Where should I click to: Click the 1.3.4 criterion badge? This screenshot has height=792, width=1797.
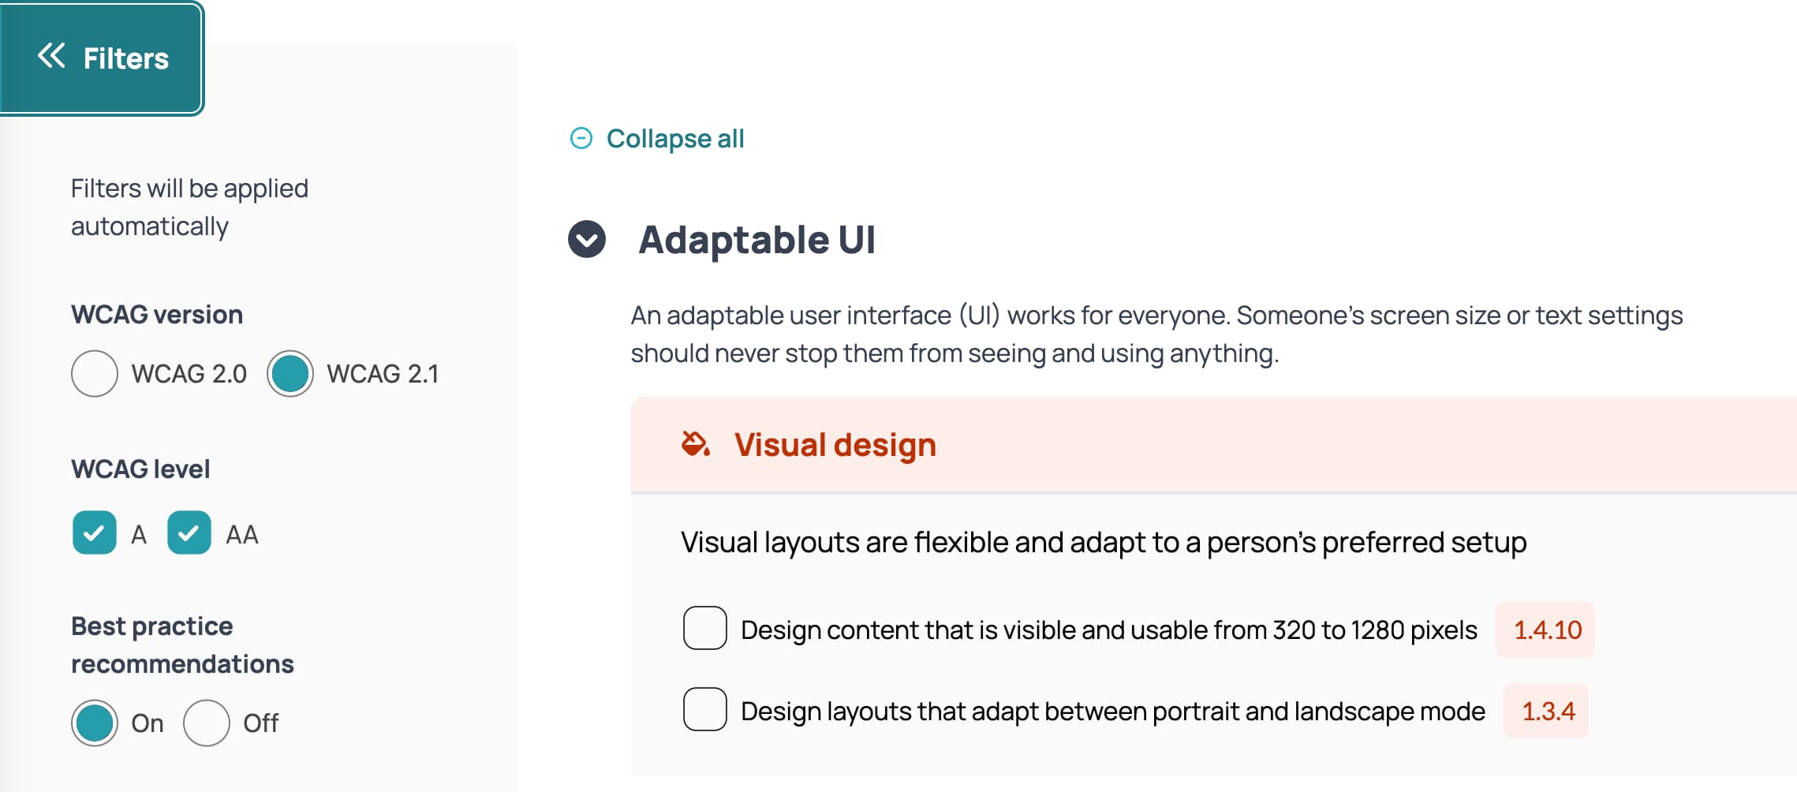click(1545, 711)
